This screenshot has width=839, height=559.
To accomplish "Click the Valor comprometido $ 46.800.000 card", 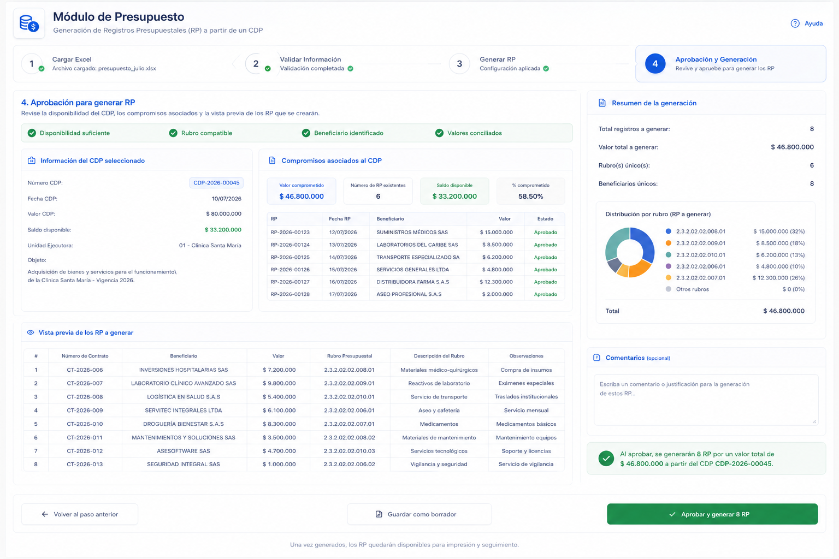I will (302, 192).
